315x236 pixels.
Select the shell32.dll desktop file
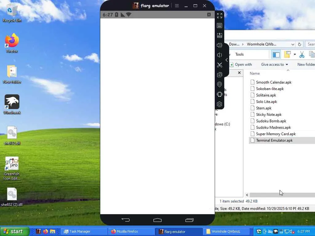[12, 136]
